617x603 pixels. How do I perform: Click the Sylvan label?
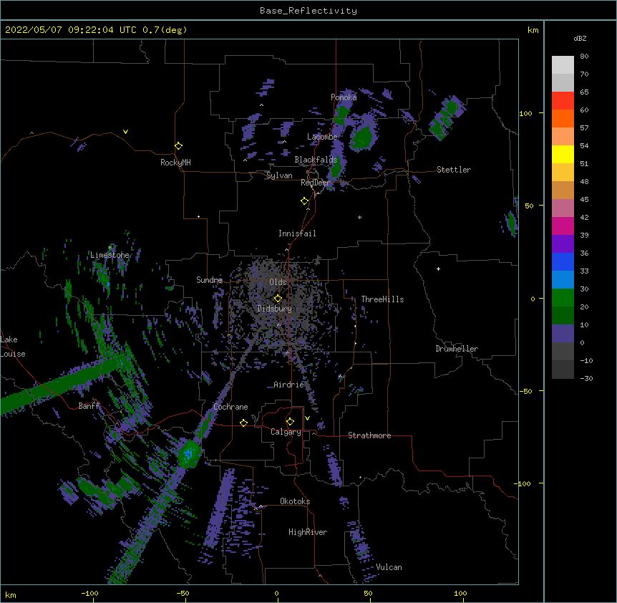[x=279, y=175]
